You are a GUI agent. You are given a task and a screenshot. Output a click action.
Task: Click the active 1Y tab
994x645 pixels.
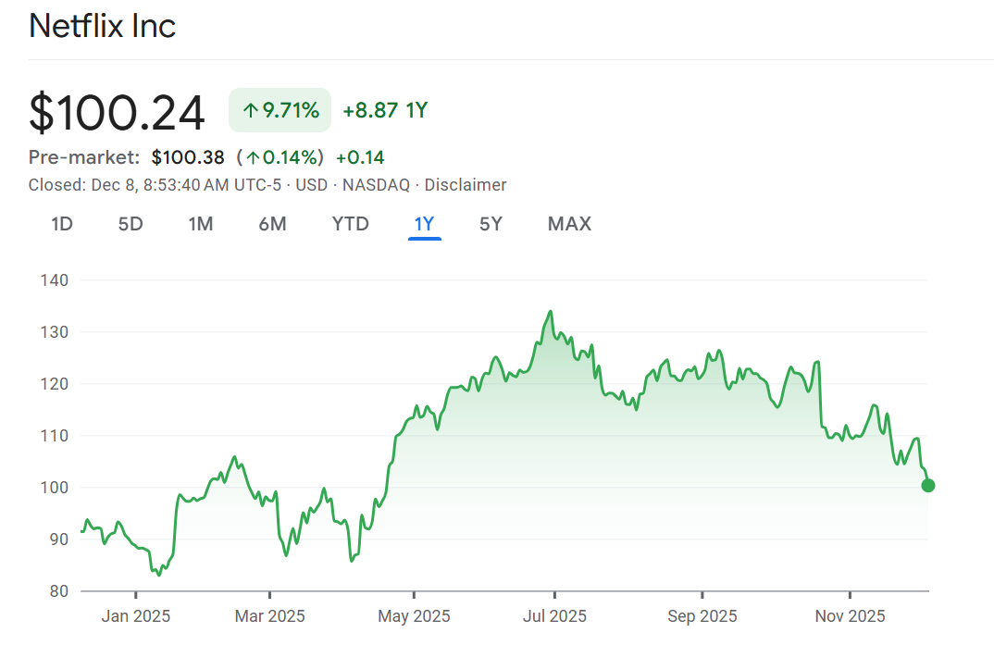click(x=424, y=224)
